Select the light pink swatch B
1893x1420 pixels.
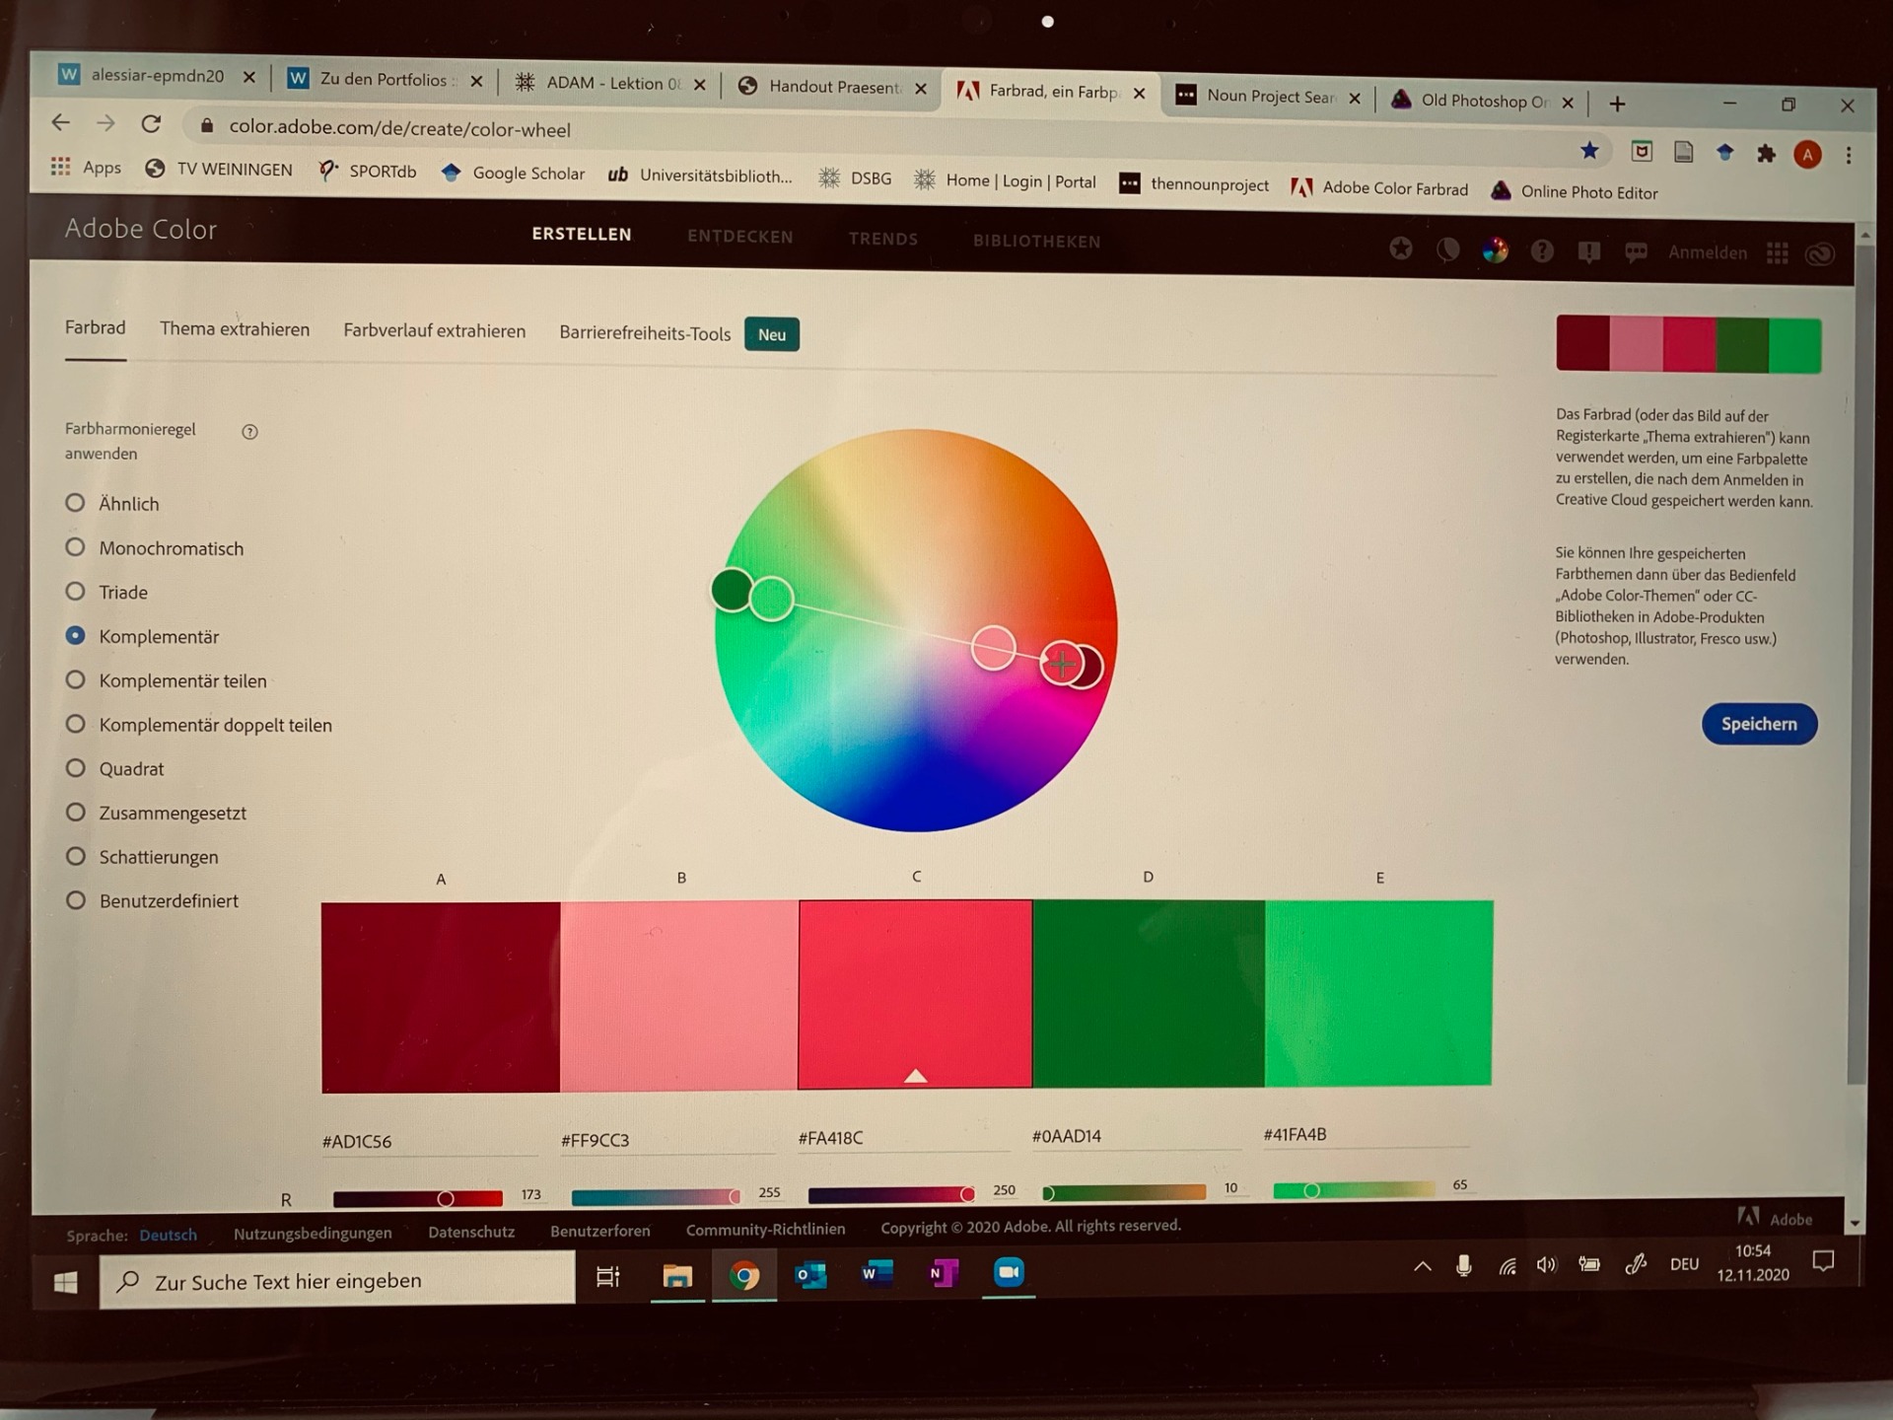[679, 995]
